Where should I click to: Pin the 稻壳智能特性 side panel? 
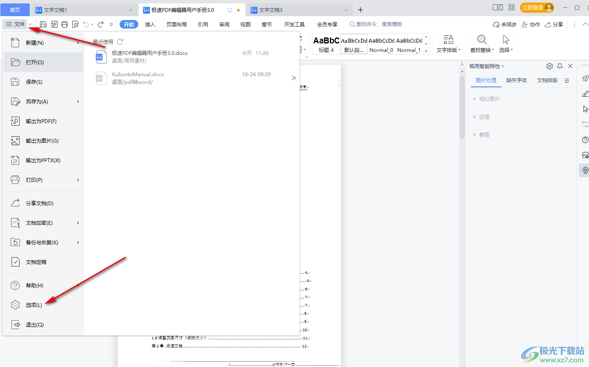pos(560,66)
